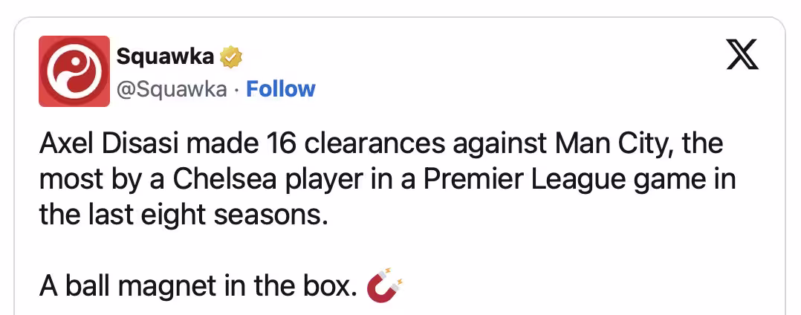Viewport: 801px width, 315px height.
Task: Click the word "clearances" in the tweet
Action: click(375, 145)
